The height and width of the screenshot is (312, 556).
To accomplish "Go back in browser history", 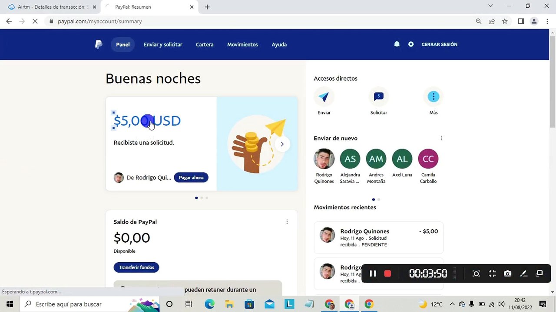I will pos(9,21).
